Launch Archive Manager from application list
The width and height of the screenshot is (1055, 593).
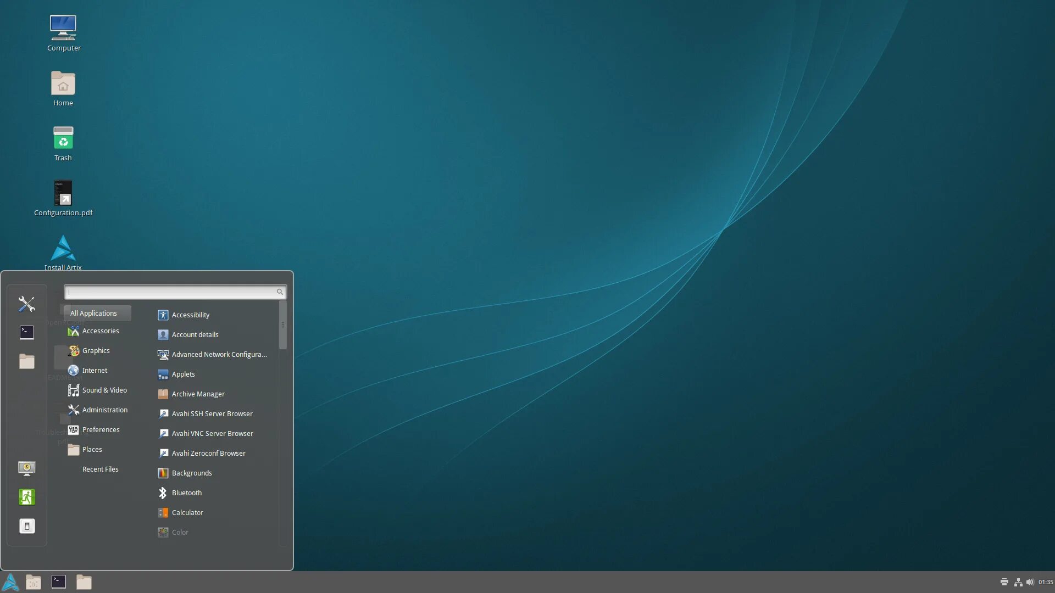198,394
